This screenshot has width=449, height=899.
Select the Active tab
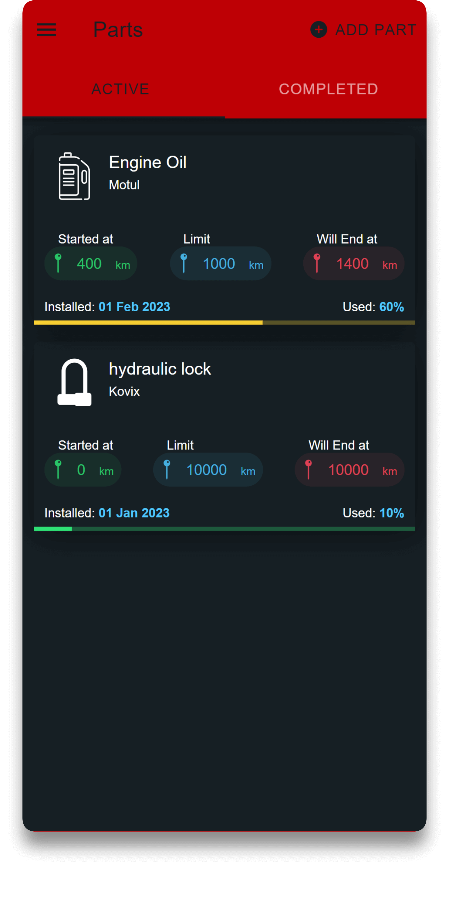tap(121, 89)
